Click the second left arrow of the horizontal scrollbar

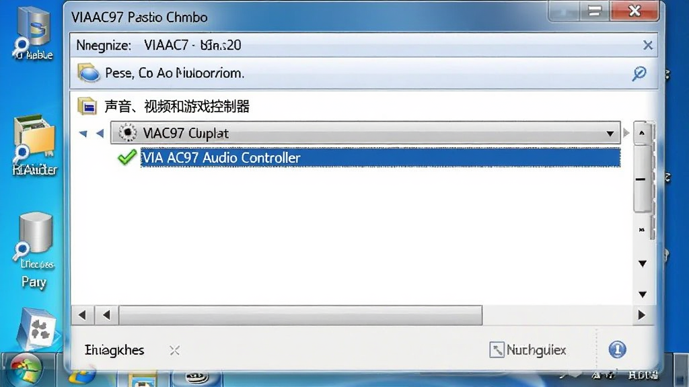[106, 315]
